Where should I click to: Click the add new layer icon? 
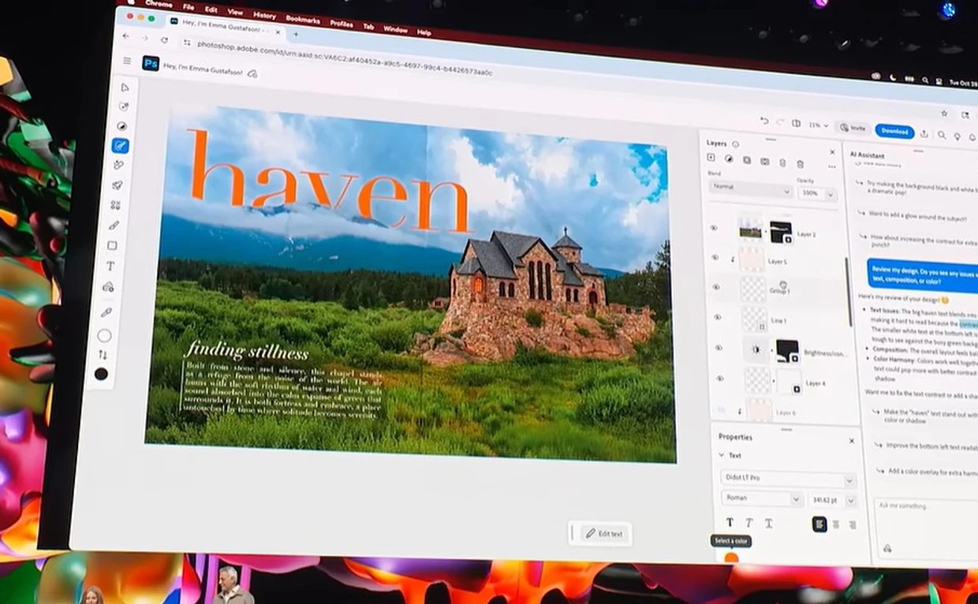[x=711, y=158]
